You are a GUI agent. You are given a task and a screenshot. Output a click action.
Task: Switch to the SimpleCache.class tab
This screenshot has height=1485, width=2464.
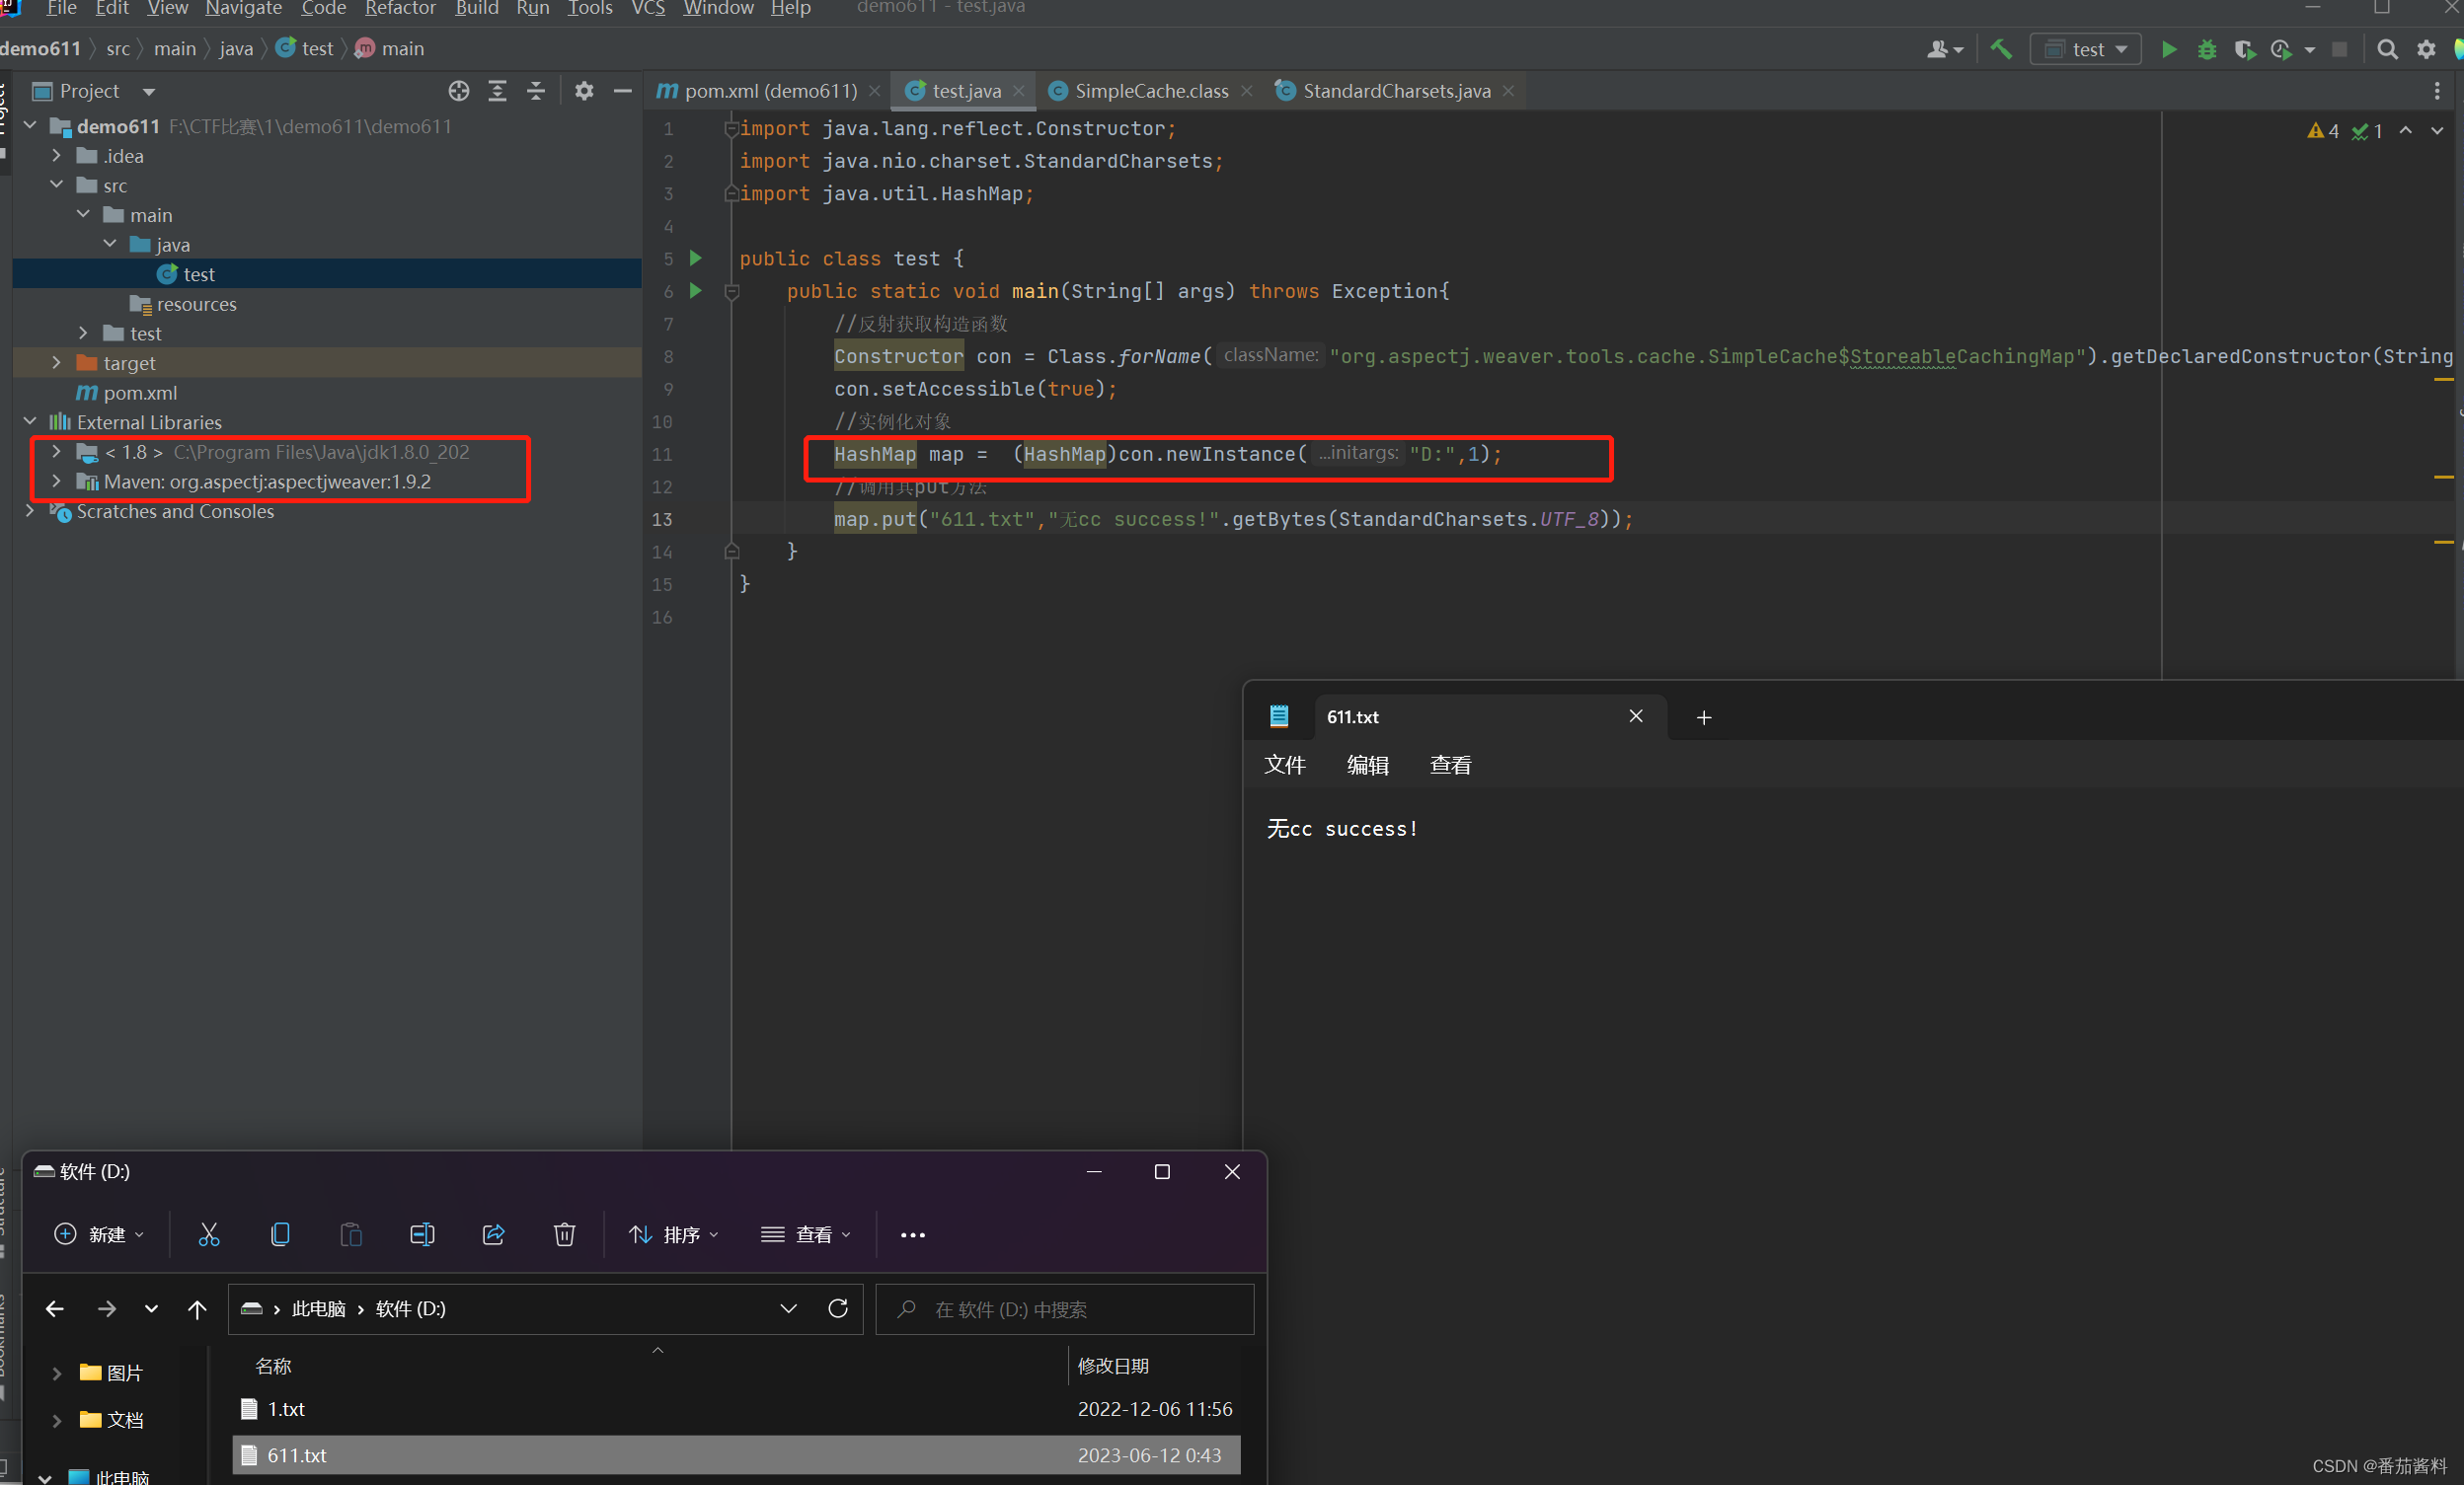[1150, 91]
